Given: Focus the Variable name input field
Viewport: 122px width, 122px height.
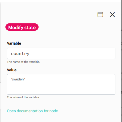Looking at the screenshot, I should [x=61, y=53].
